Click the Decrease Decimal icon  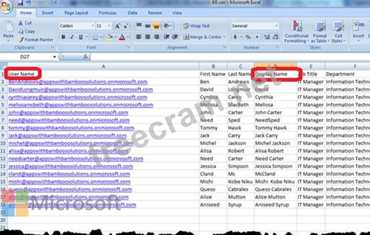tap(275, 37)
